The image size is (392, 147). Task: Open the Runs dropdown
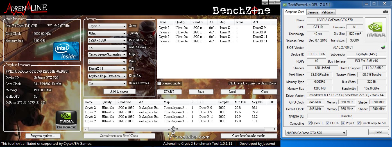(107, 62)
